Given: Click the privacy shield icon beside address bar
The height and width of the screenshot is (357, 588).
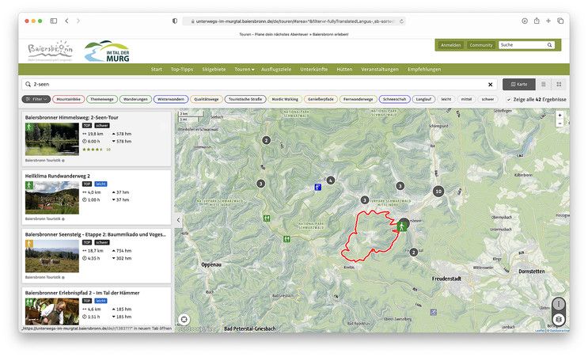Looking at the screenshot, I should pos(175,21).
